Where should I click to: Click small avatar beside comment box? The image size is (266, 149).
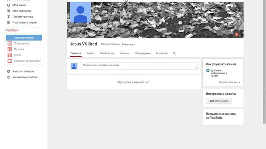[74, 66]
